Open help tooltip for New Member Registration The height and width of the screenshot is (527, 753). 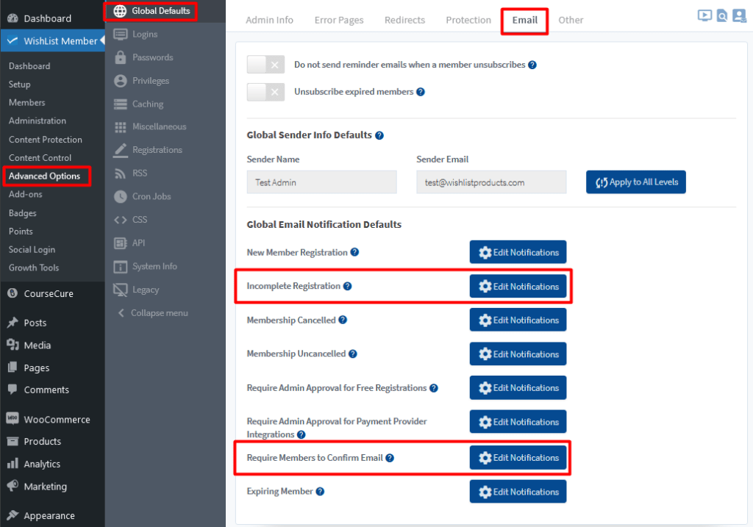pos(354,252)
